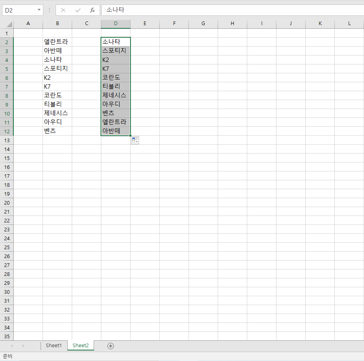The image size is (364, 361).
Task: Select column F header
Action: click(174, 23)
